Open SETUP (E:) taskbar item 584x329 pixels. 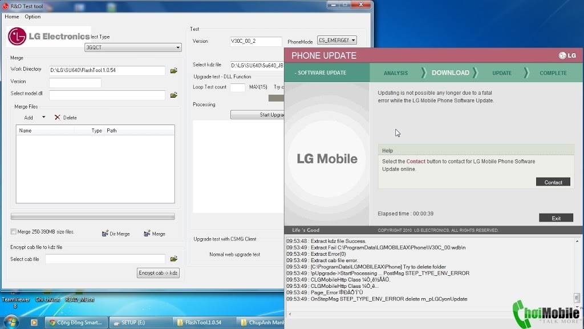tap(141, 322)
